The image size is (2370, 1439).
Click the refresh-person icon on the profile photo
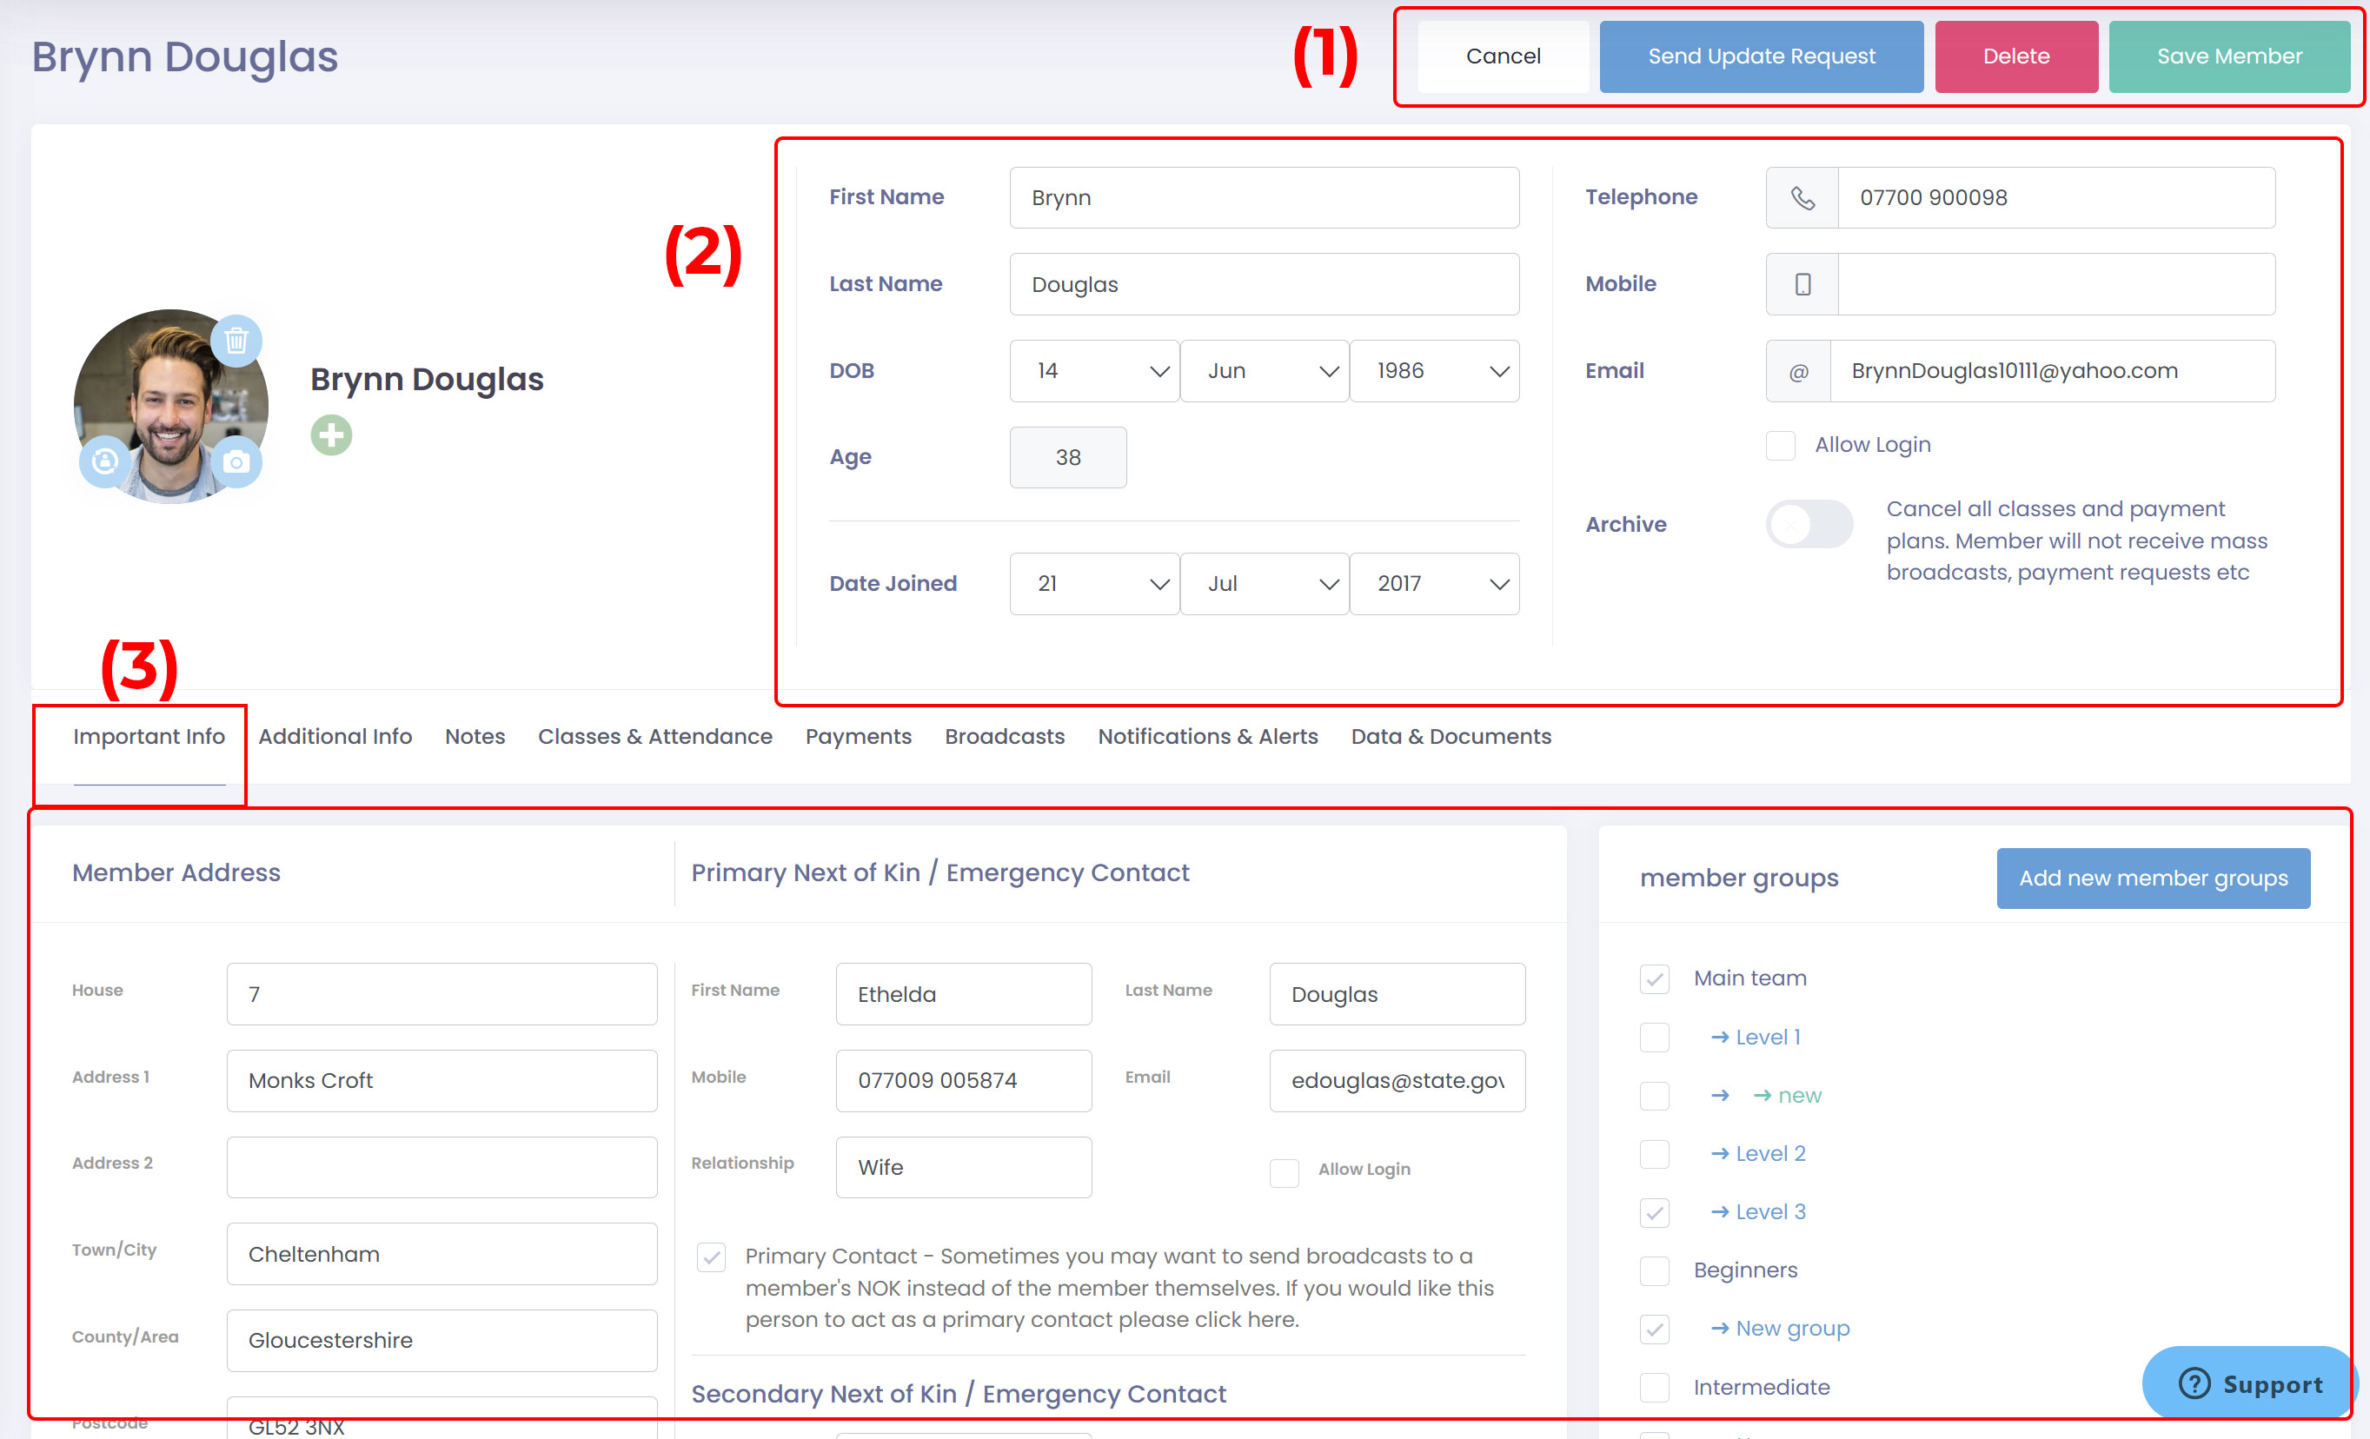pyautogui.click(x=105, y=462)
